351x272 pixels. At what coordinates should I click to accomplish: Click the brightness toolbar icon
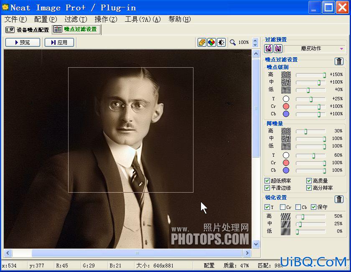coord(221,42)
